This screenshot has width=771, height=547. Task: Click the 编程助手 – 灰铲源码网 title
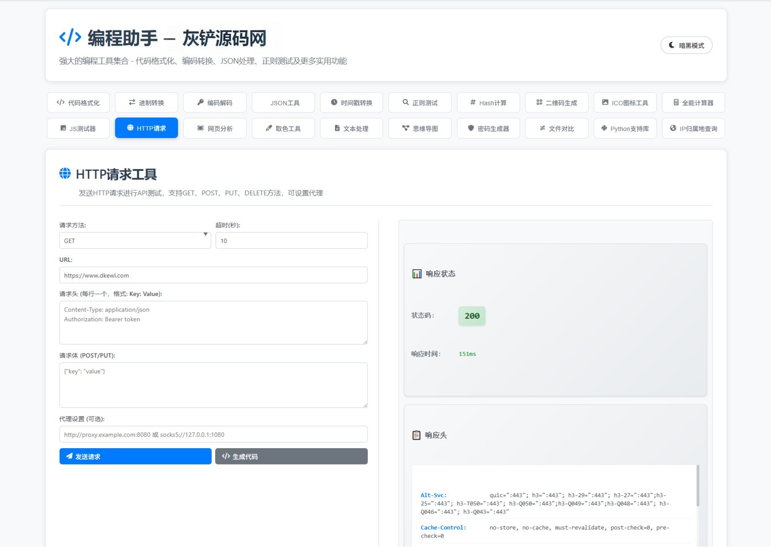click(177, 39)
